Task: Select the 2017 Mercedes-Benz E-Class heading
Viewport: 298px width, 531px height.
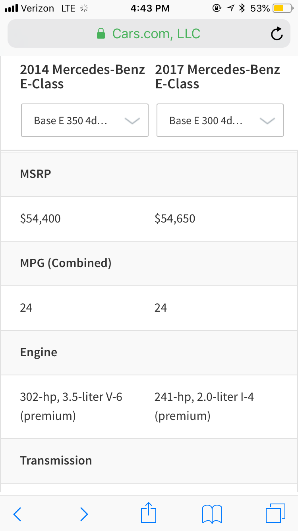Action: click(x=218, y=76)
